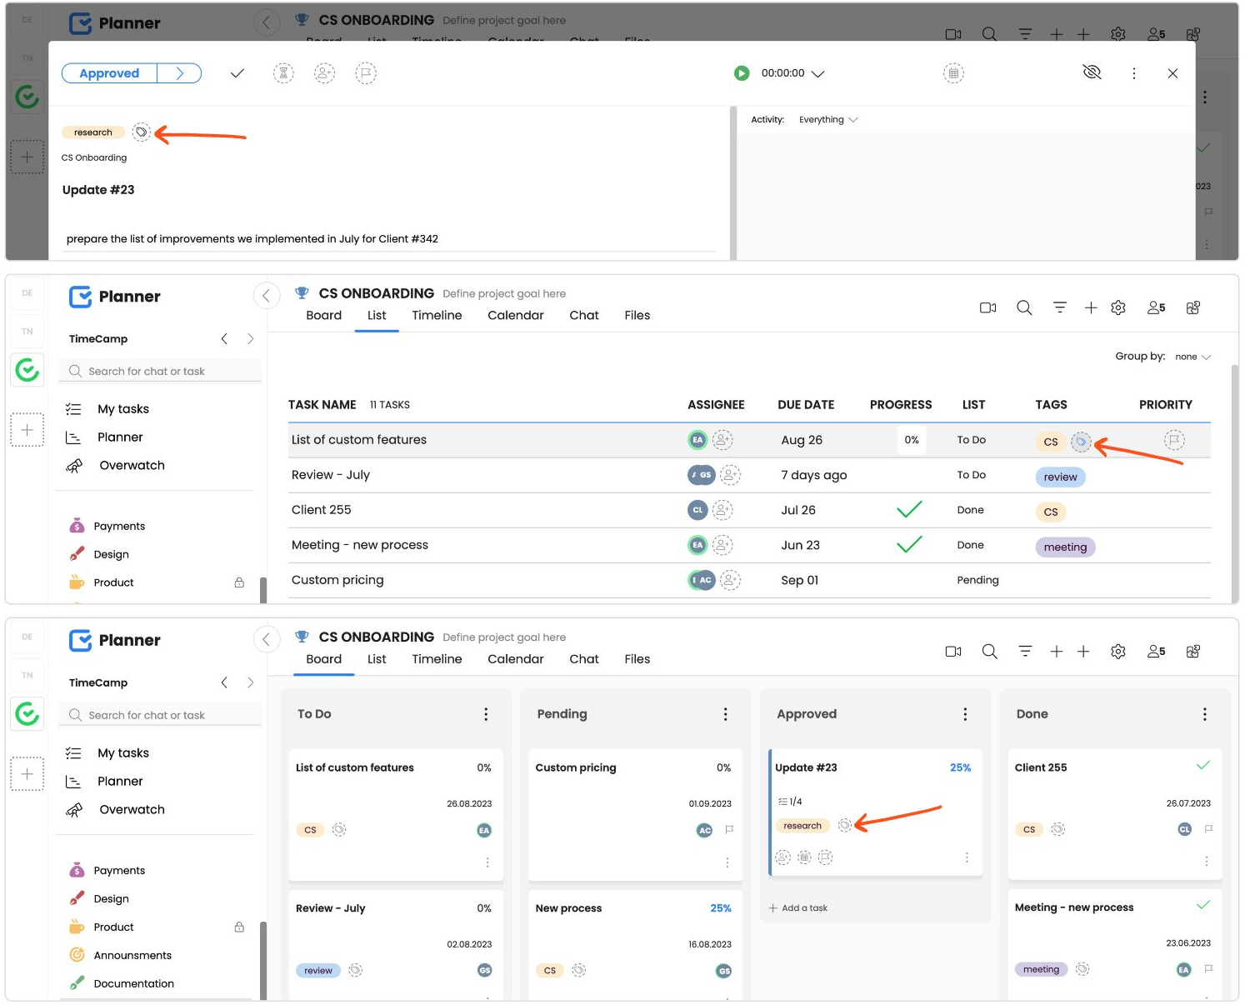Open Payments project in List view sidebar
This screenshot has width=1245, height=1005.
tap(119, 527)
